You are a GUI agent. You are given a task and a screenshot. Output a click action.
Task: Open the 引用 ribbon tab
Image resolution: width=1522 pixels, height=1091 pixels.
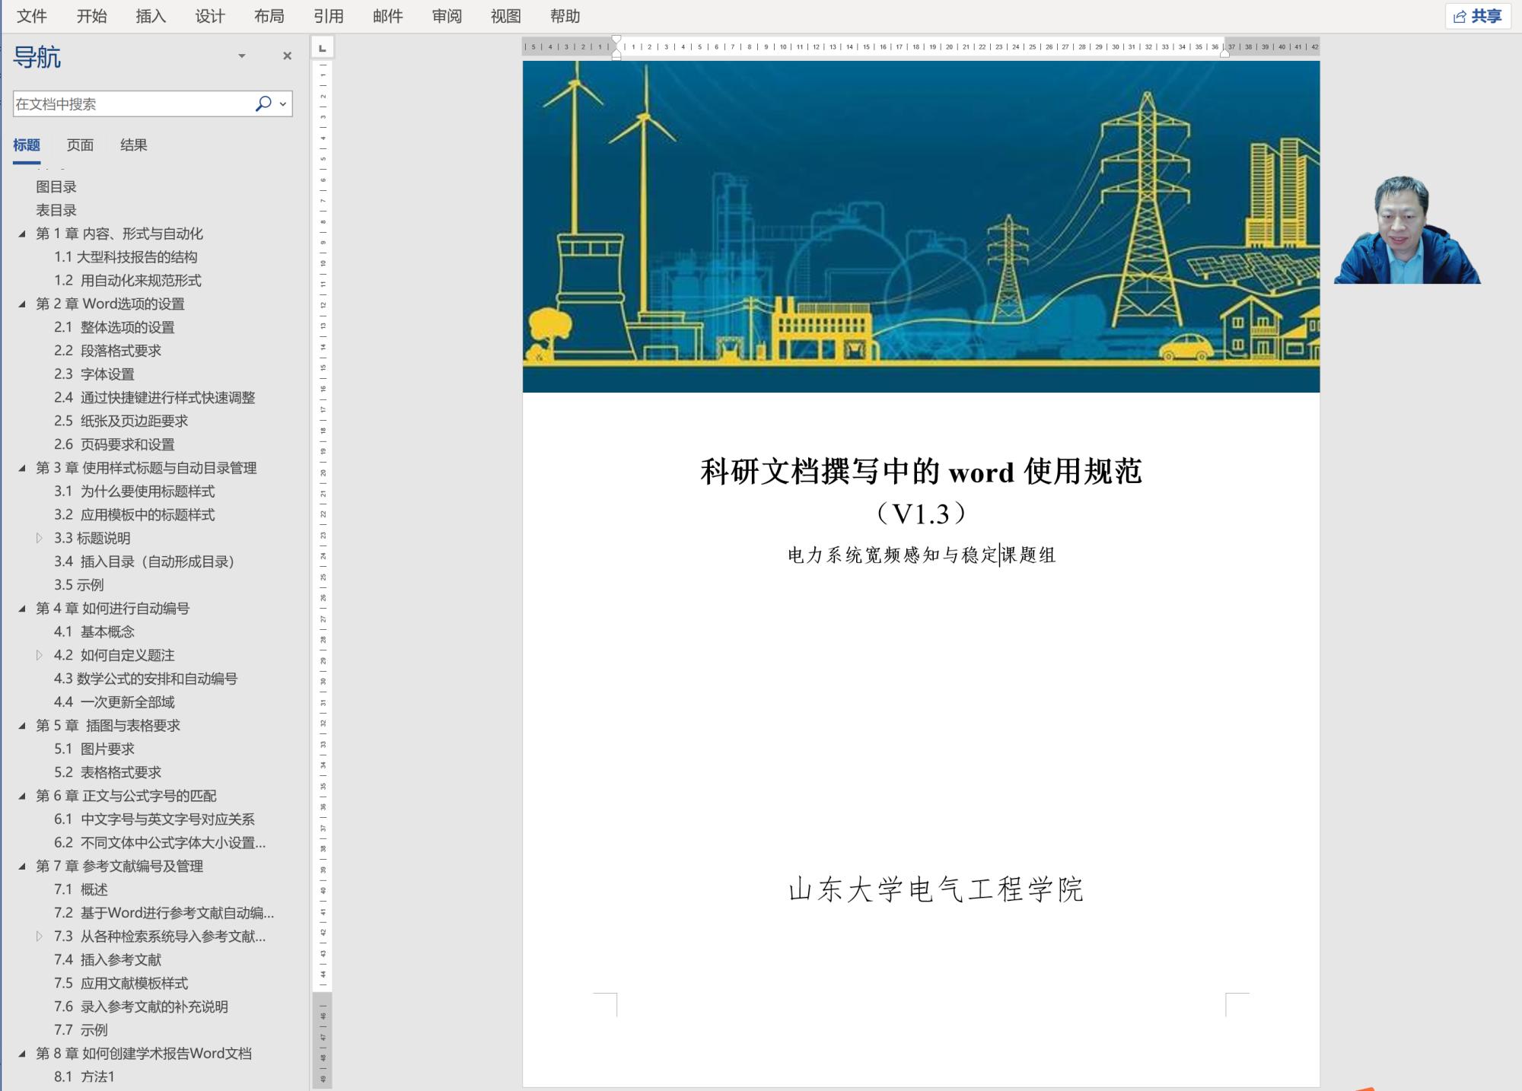(328, 16)
